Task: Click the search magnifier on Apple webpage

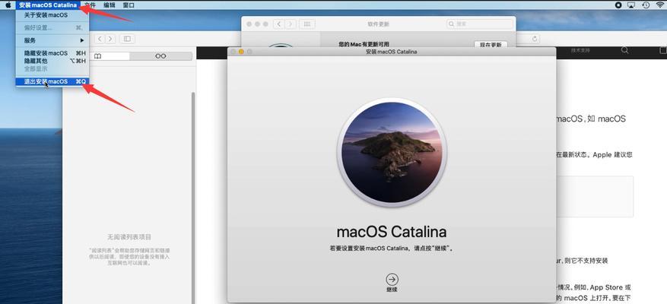Action: click(624, 50)
